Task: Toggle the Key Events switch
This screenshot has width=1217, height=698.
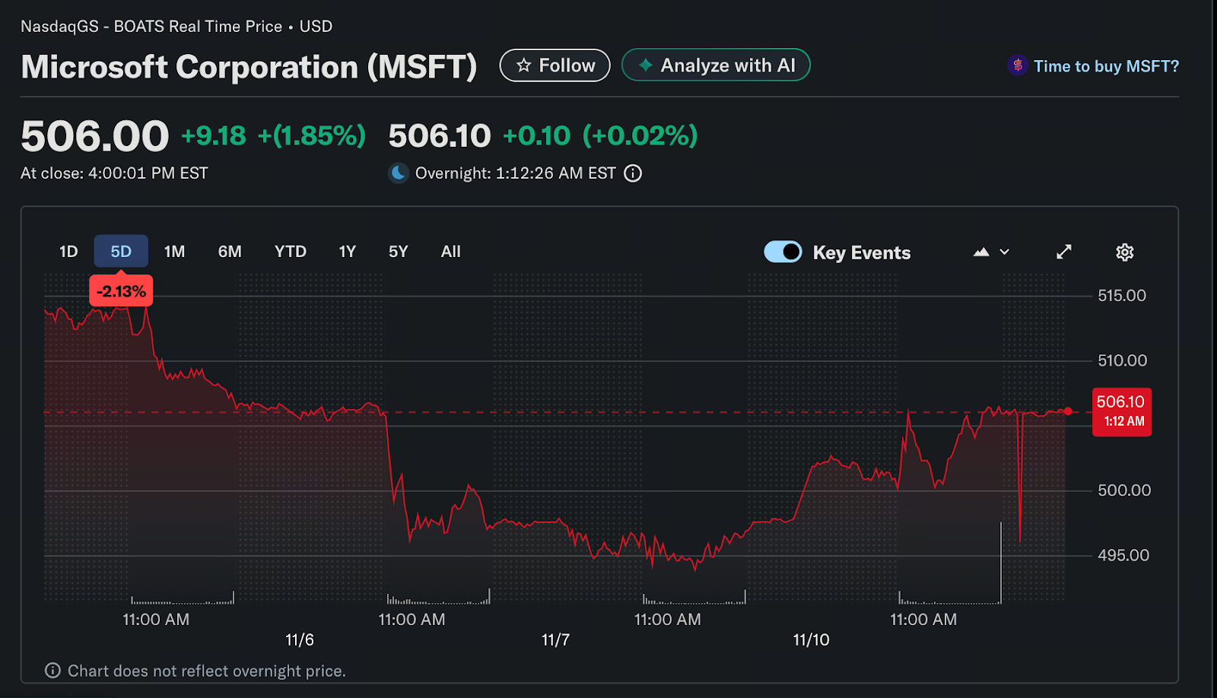Action: 783,252
